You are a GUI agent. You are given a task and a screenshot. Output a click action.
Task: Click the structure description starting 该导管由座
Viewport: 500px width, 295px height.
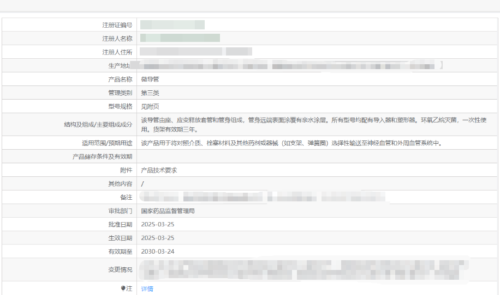[314, 124]
